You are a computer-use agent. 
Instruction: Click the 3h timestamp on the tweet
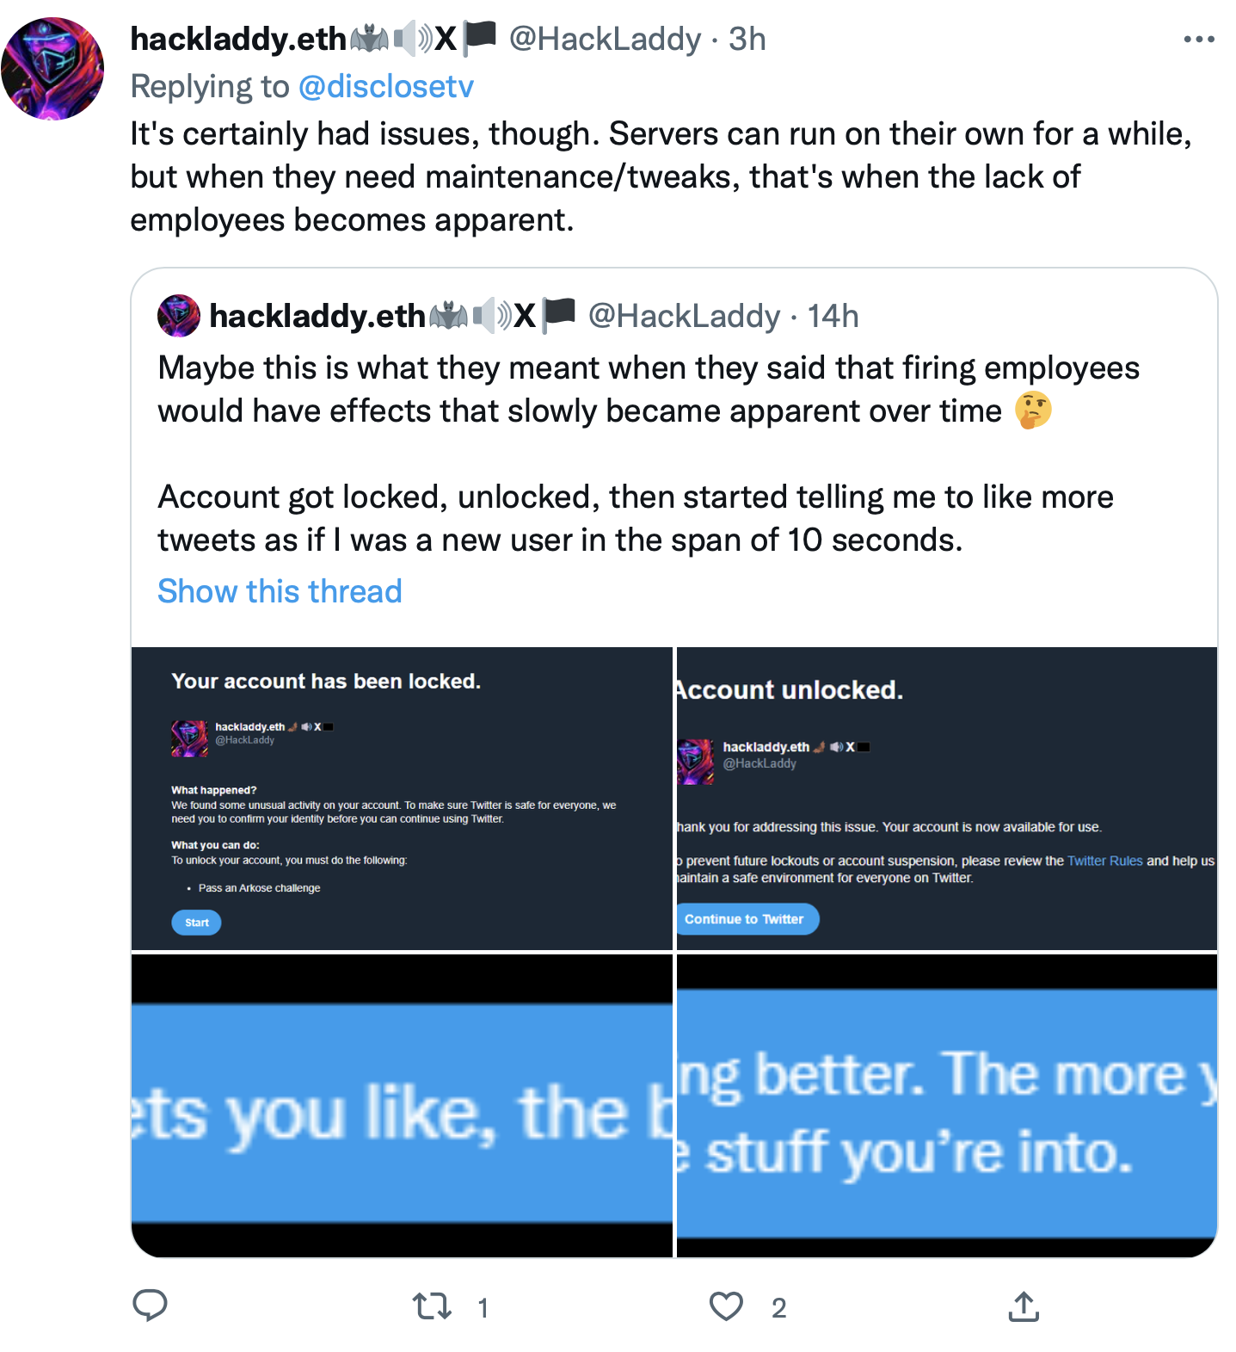(x=747, y=40)
